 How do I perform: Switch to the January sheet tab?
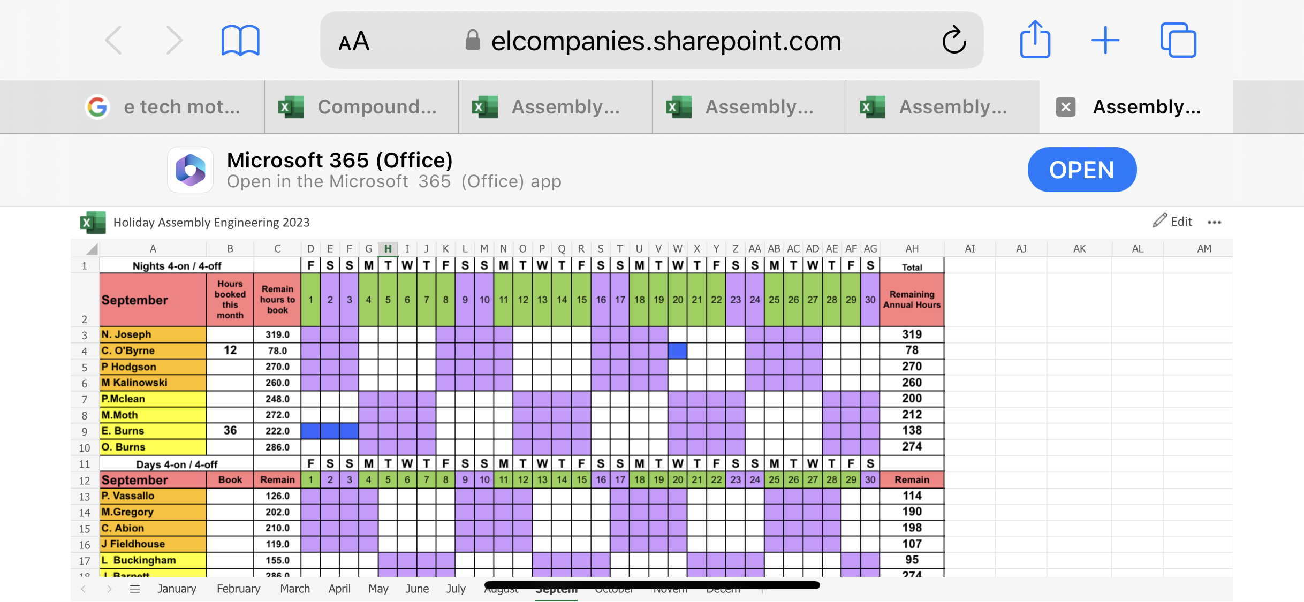point(177,589)
